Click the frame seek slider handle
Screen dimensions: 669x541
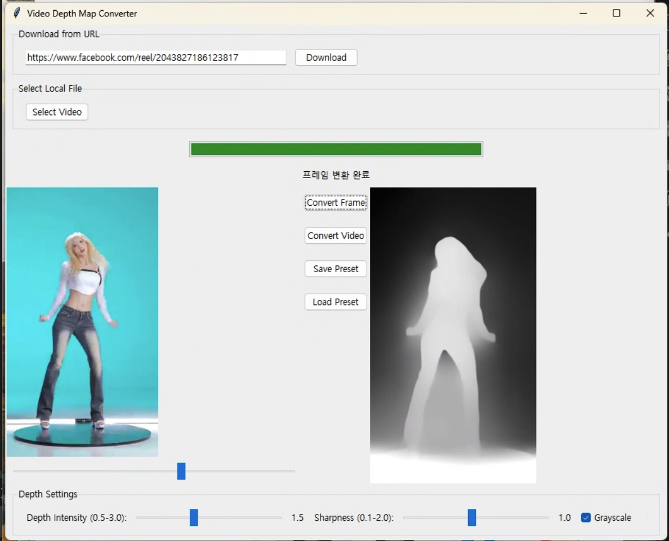pyautogui.click(x=181, y=471)
